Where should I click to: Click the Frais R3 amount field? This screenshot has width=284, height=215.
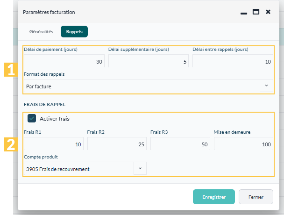click(180, 144)
